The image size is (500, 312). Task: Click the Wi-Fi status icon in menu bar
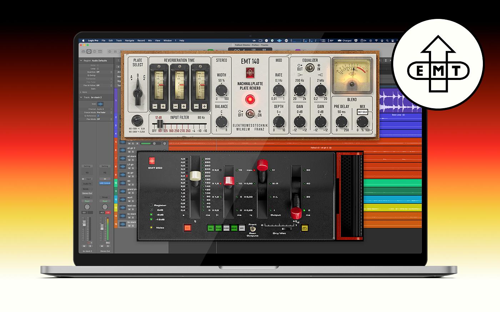click(x=376, y=41)
